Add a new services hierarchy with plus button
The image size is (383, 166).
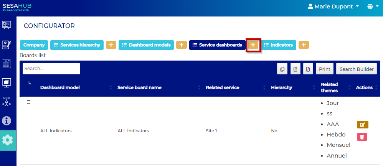coord(111,45)
